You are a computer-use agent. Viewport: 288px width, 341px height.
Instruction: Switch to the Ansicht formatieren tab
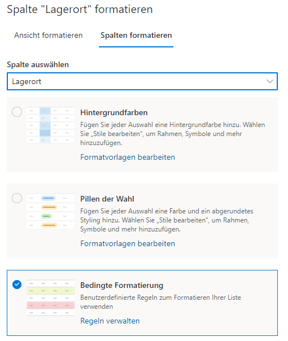tap(49, 35)
